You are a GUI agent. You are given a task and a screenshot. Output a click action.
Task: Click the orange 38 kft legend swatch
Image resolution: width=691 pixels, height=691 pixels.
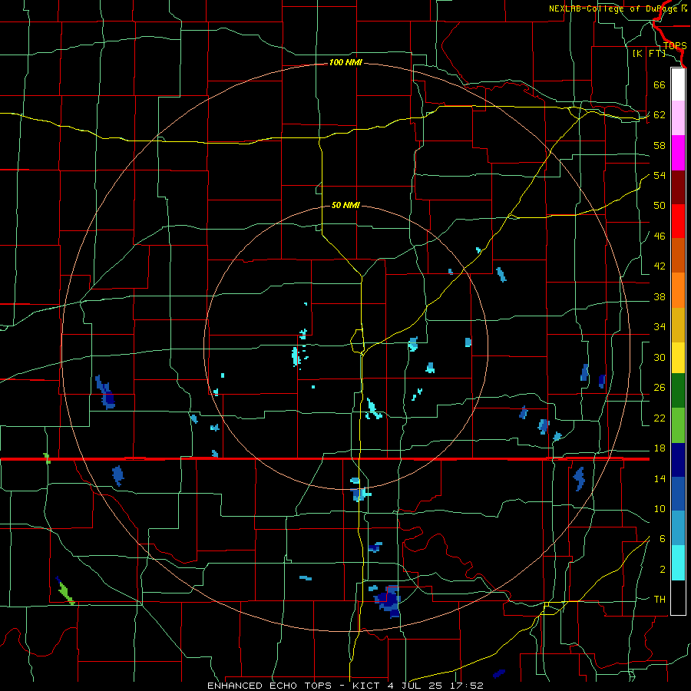pos(678,290)
